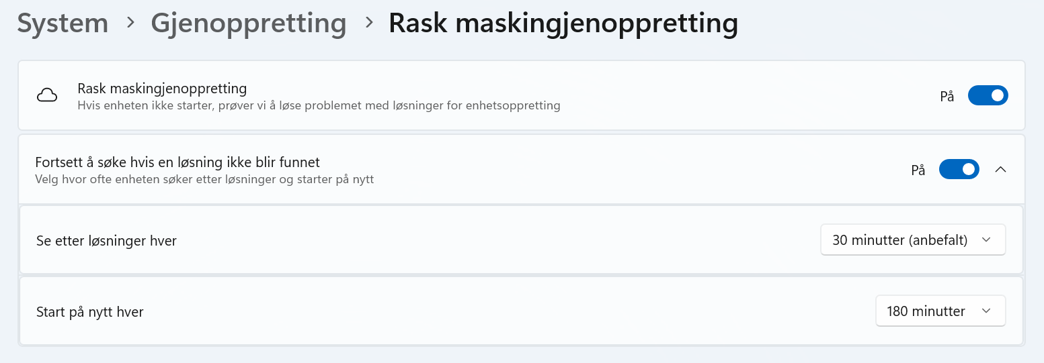1044x363 pixels.
Task: Click the dropdown arrow in 180 minutter box
Action: tap(986, 311)
